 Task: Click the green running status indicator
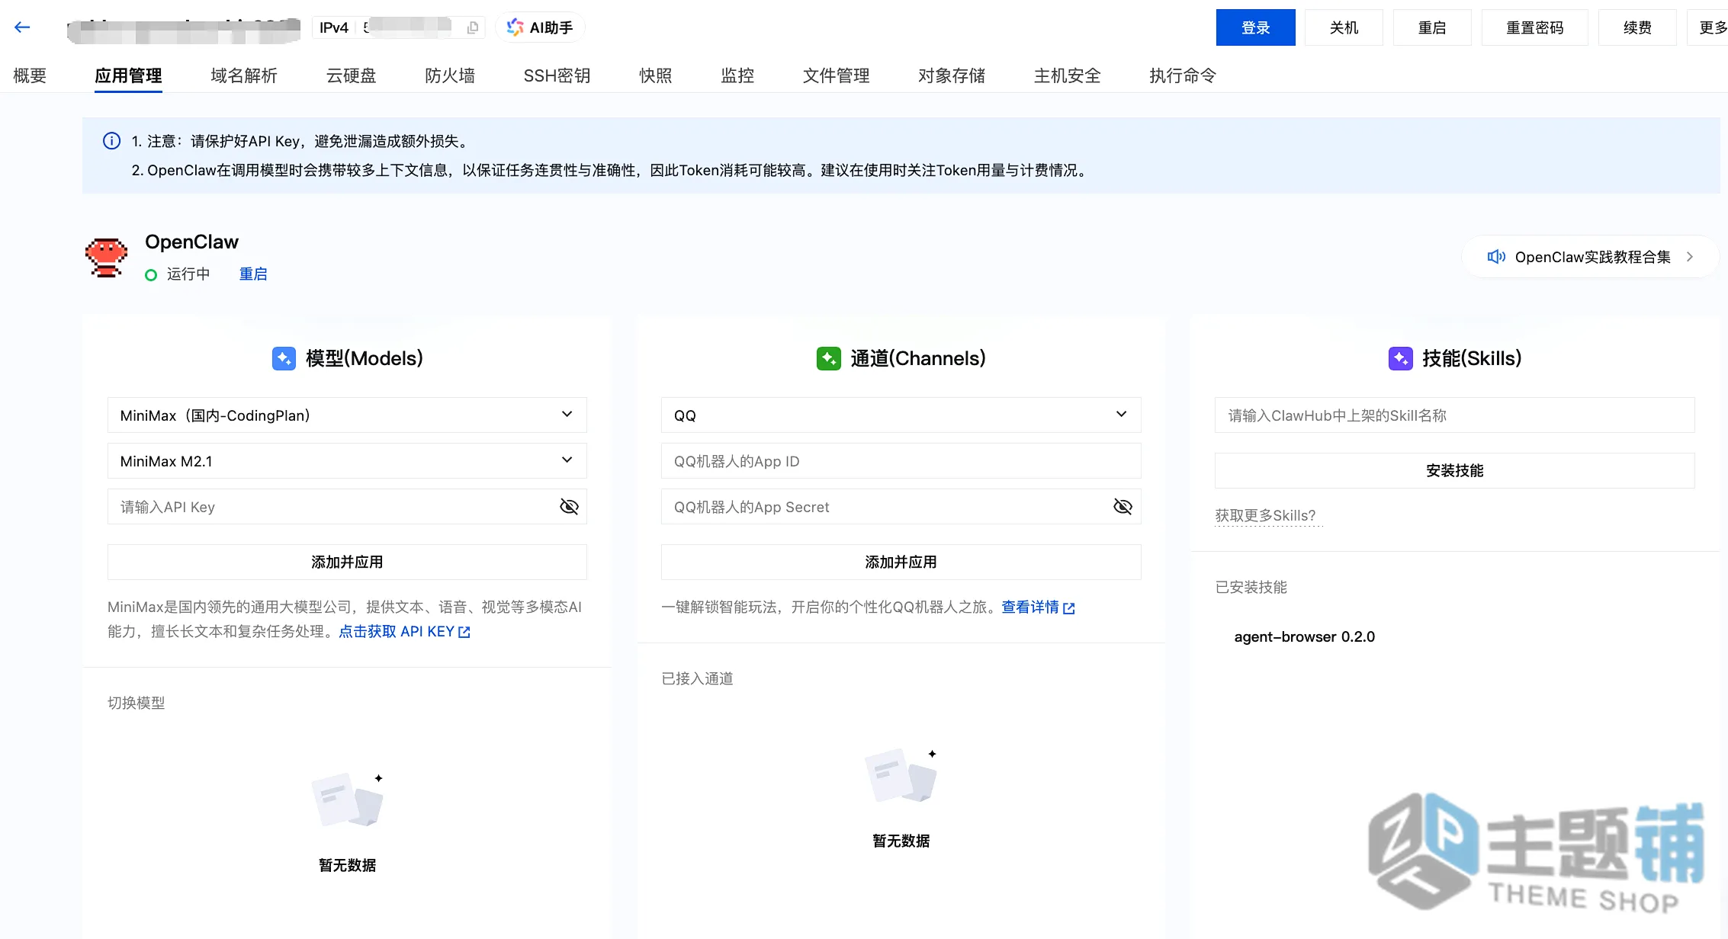151,275
